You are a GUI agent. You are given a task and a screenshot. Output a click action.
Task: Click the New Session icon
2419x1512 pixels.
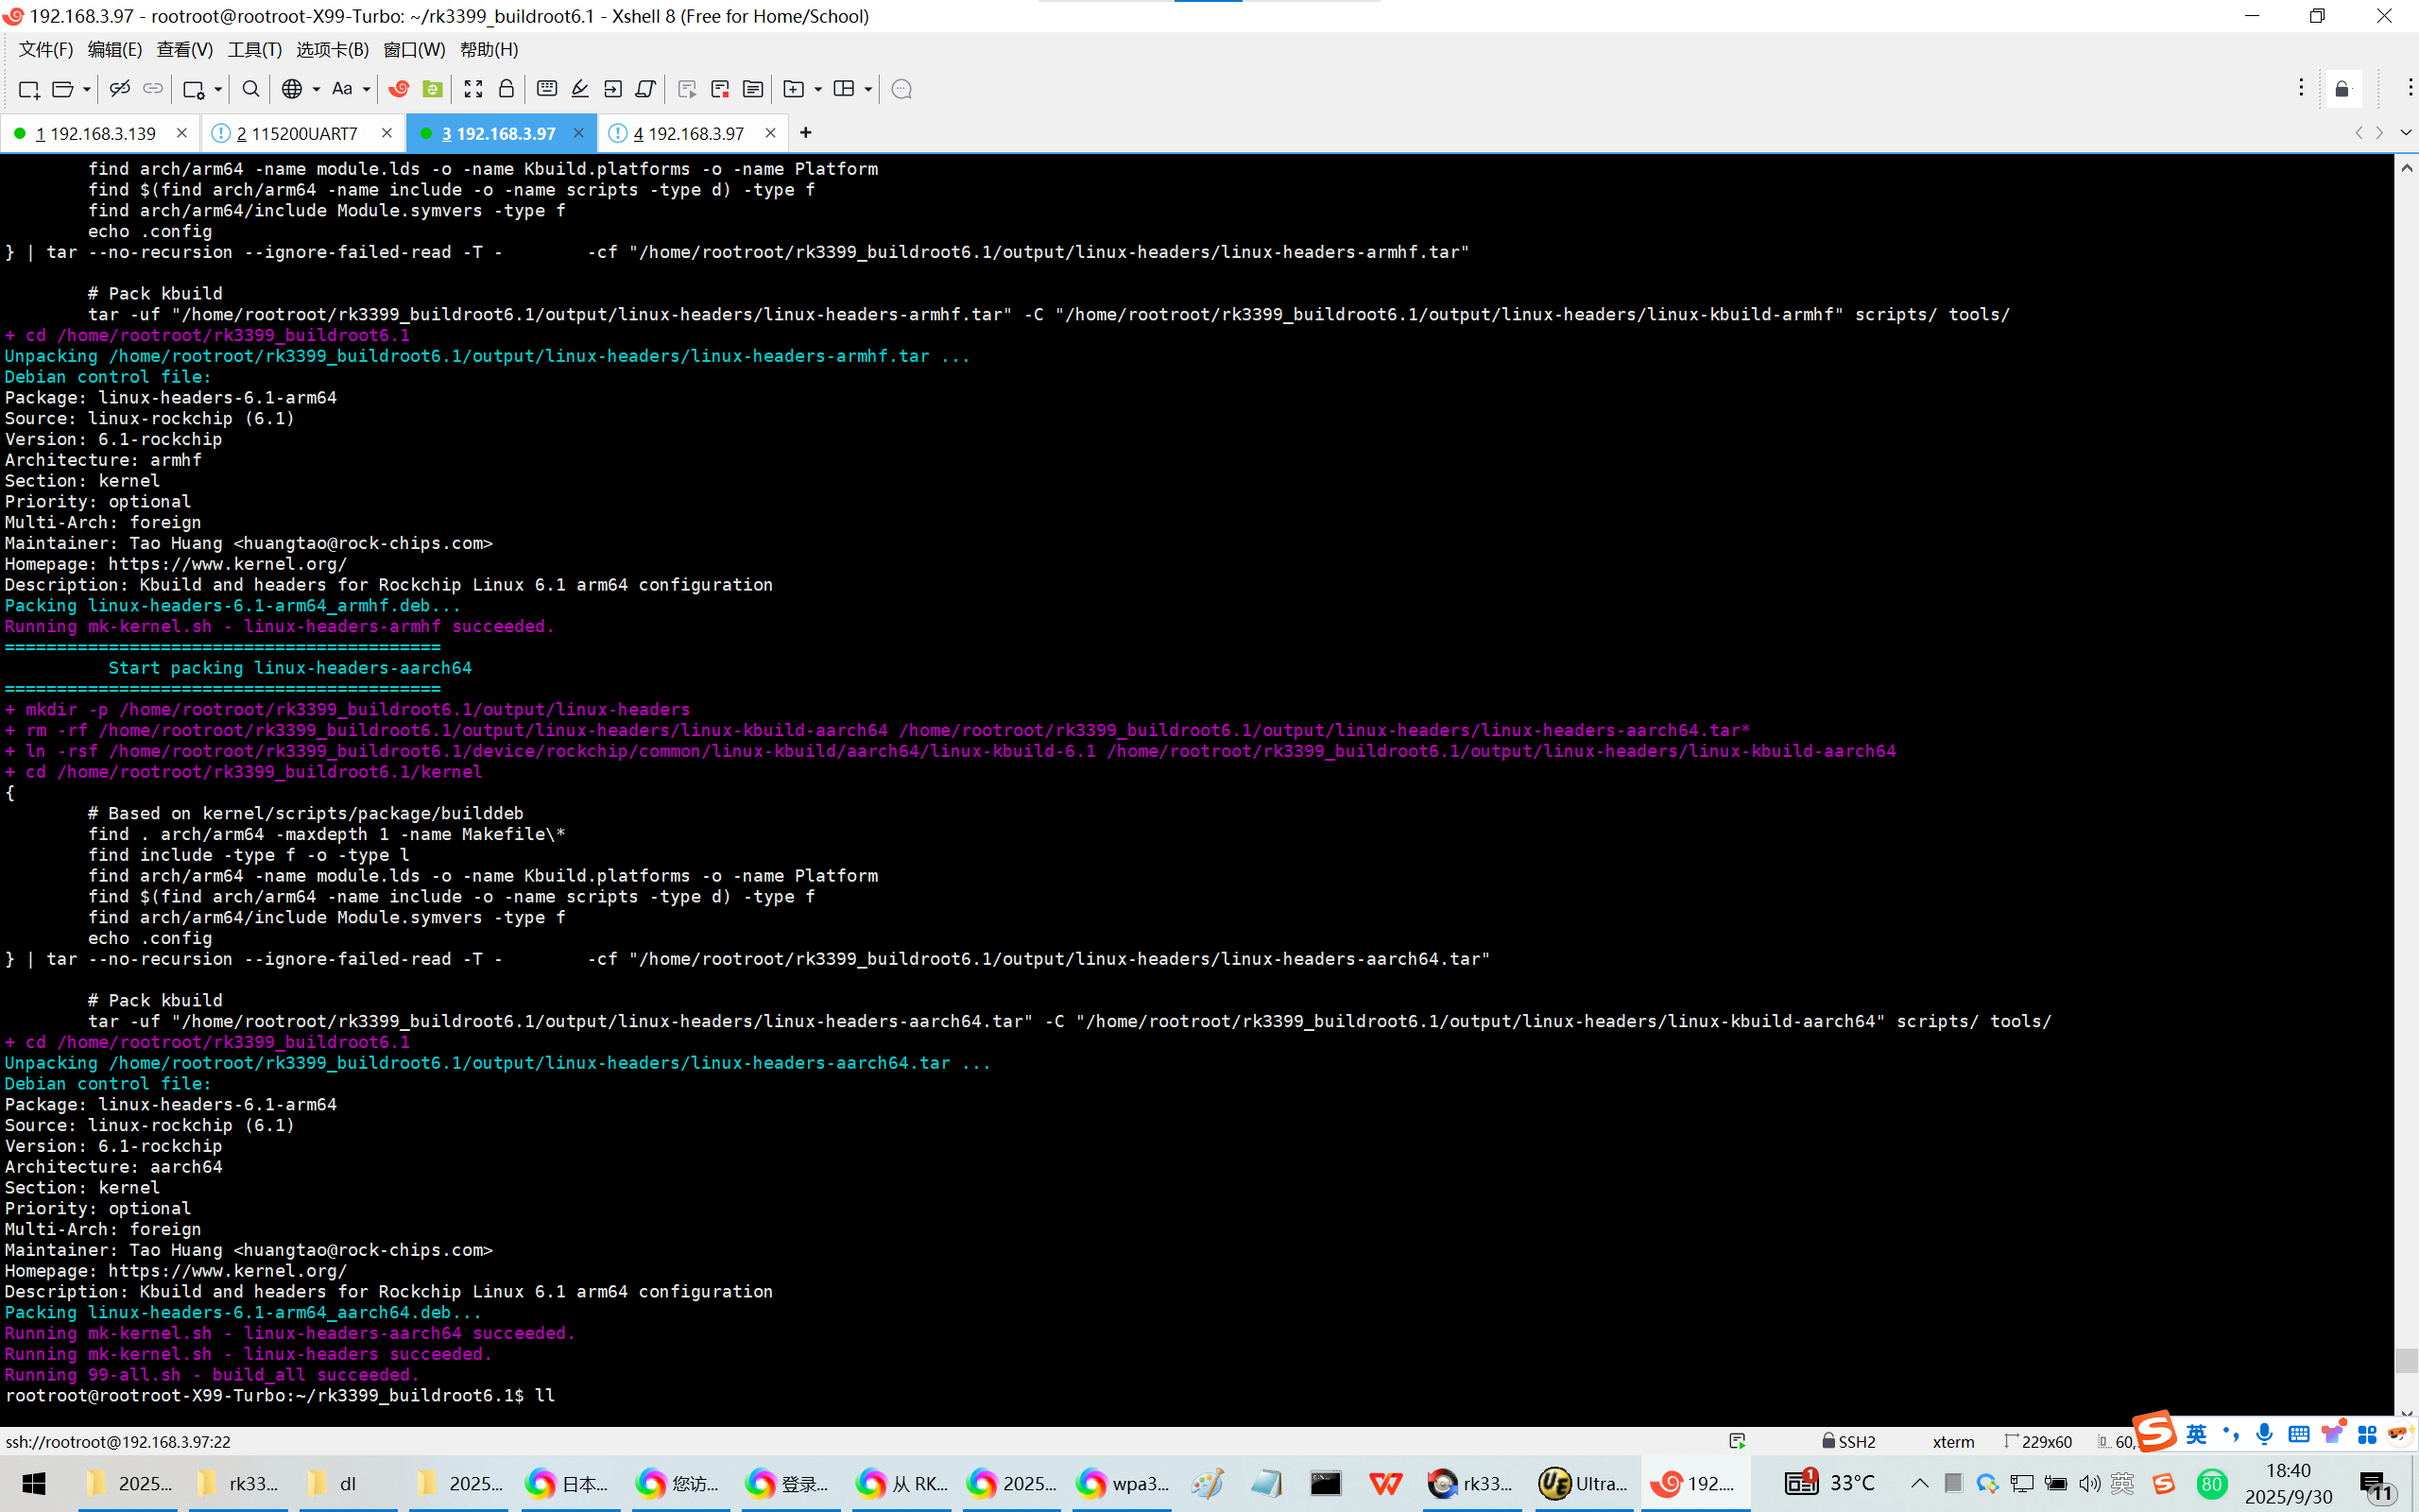pyautogui.click(x=29, y=90)
